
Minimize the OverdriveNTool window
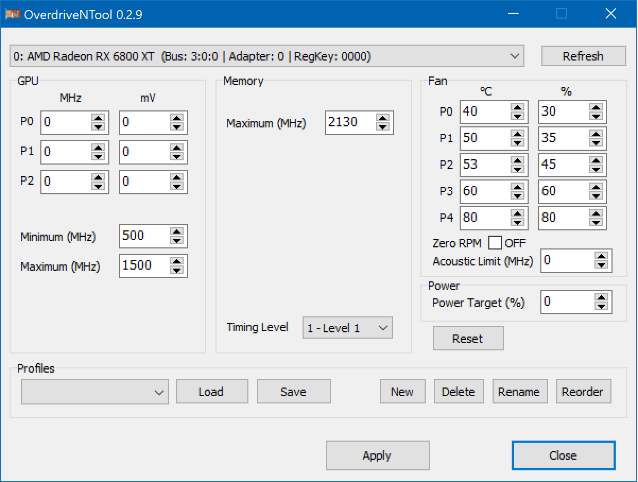[512, 14]
